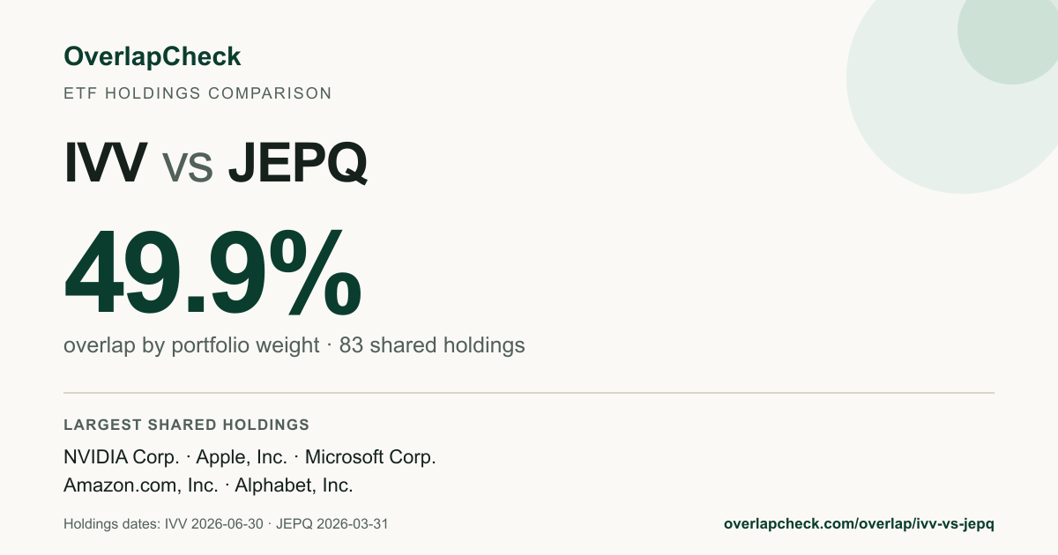Image resolution: width=1058 pixels, height=555 pixels.
Task: Click the overlap by portfolio weight text
Action: point(191,345)
